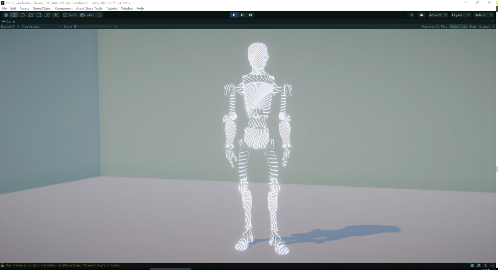Open the GameObject menu
Screen dimensions: 498x270
point(42,8)
